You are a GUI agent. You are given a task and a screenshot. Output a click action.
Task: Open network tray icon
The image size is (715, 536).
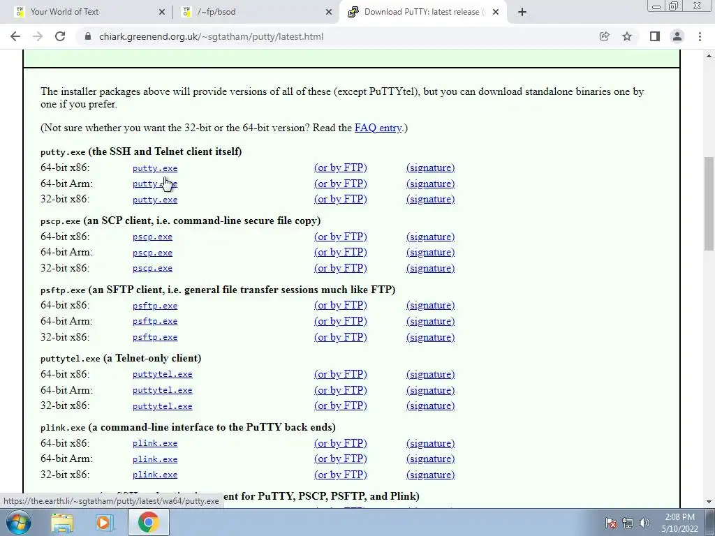pyautogui.click(x=628, y=523)
